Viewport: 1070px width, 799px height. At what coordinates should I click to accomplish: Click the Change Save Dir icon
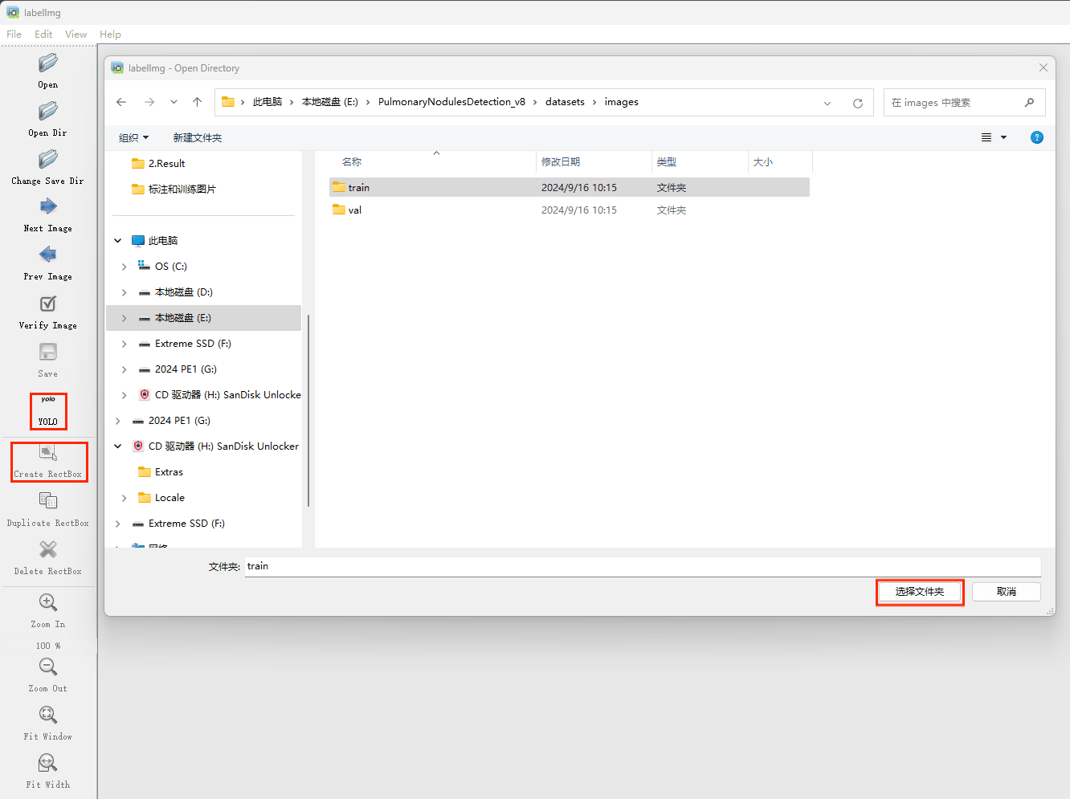[48, 159]
